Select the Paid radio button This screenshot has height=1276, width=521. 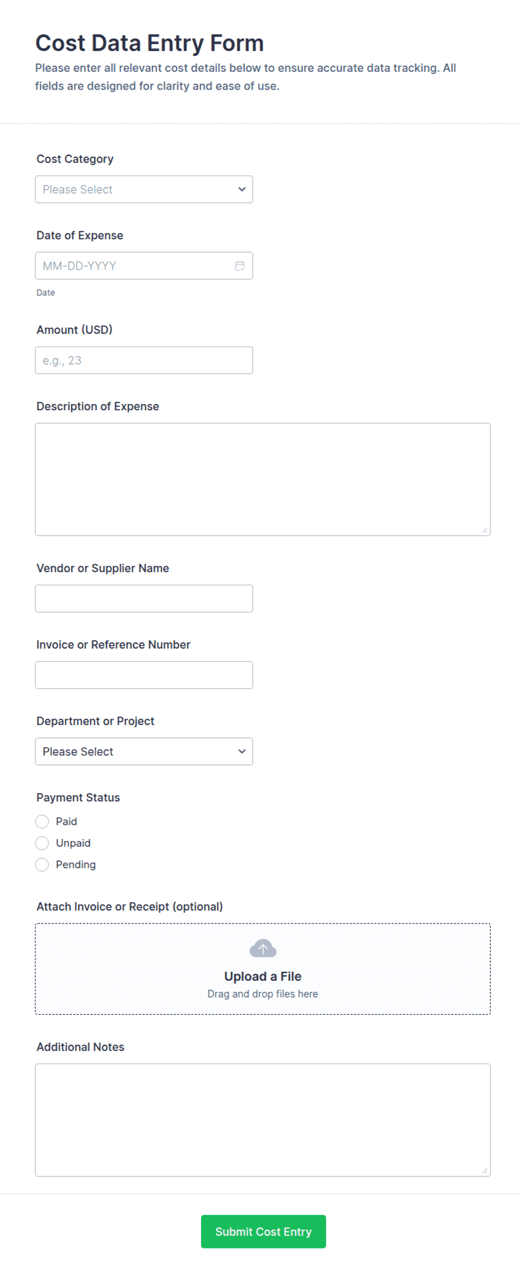click(x=42, y=822)
